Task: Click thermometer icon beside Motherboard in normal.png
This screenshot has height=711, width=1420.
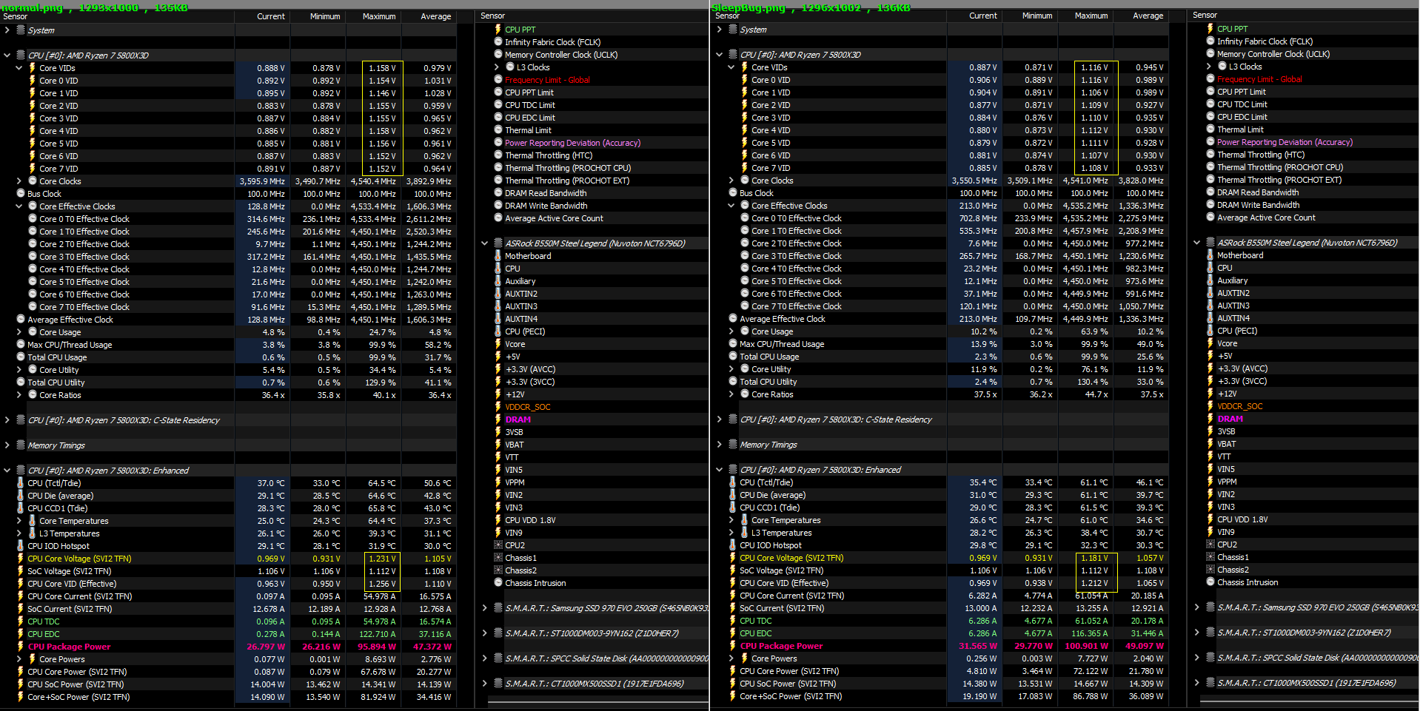Action: pyautogui.click(x=498, y=256)
